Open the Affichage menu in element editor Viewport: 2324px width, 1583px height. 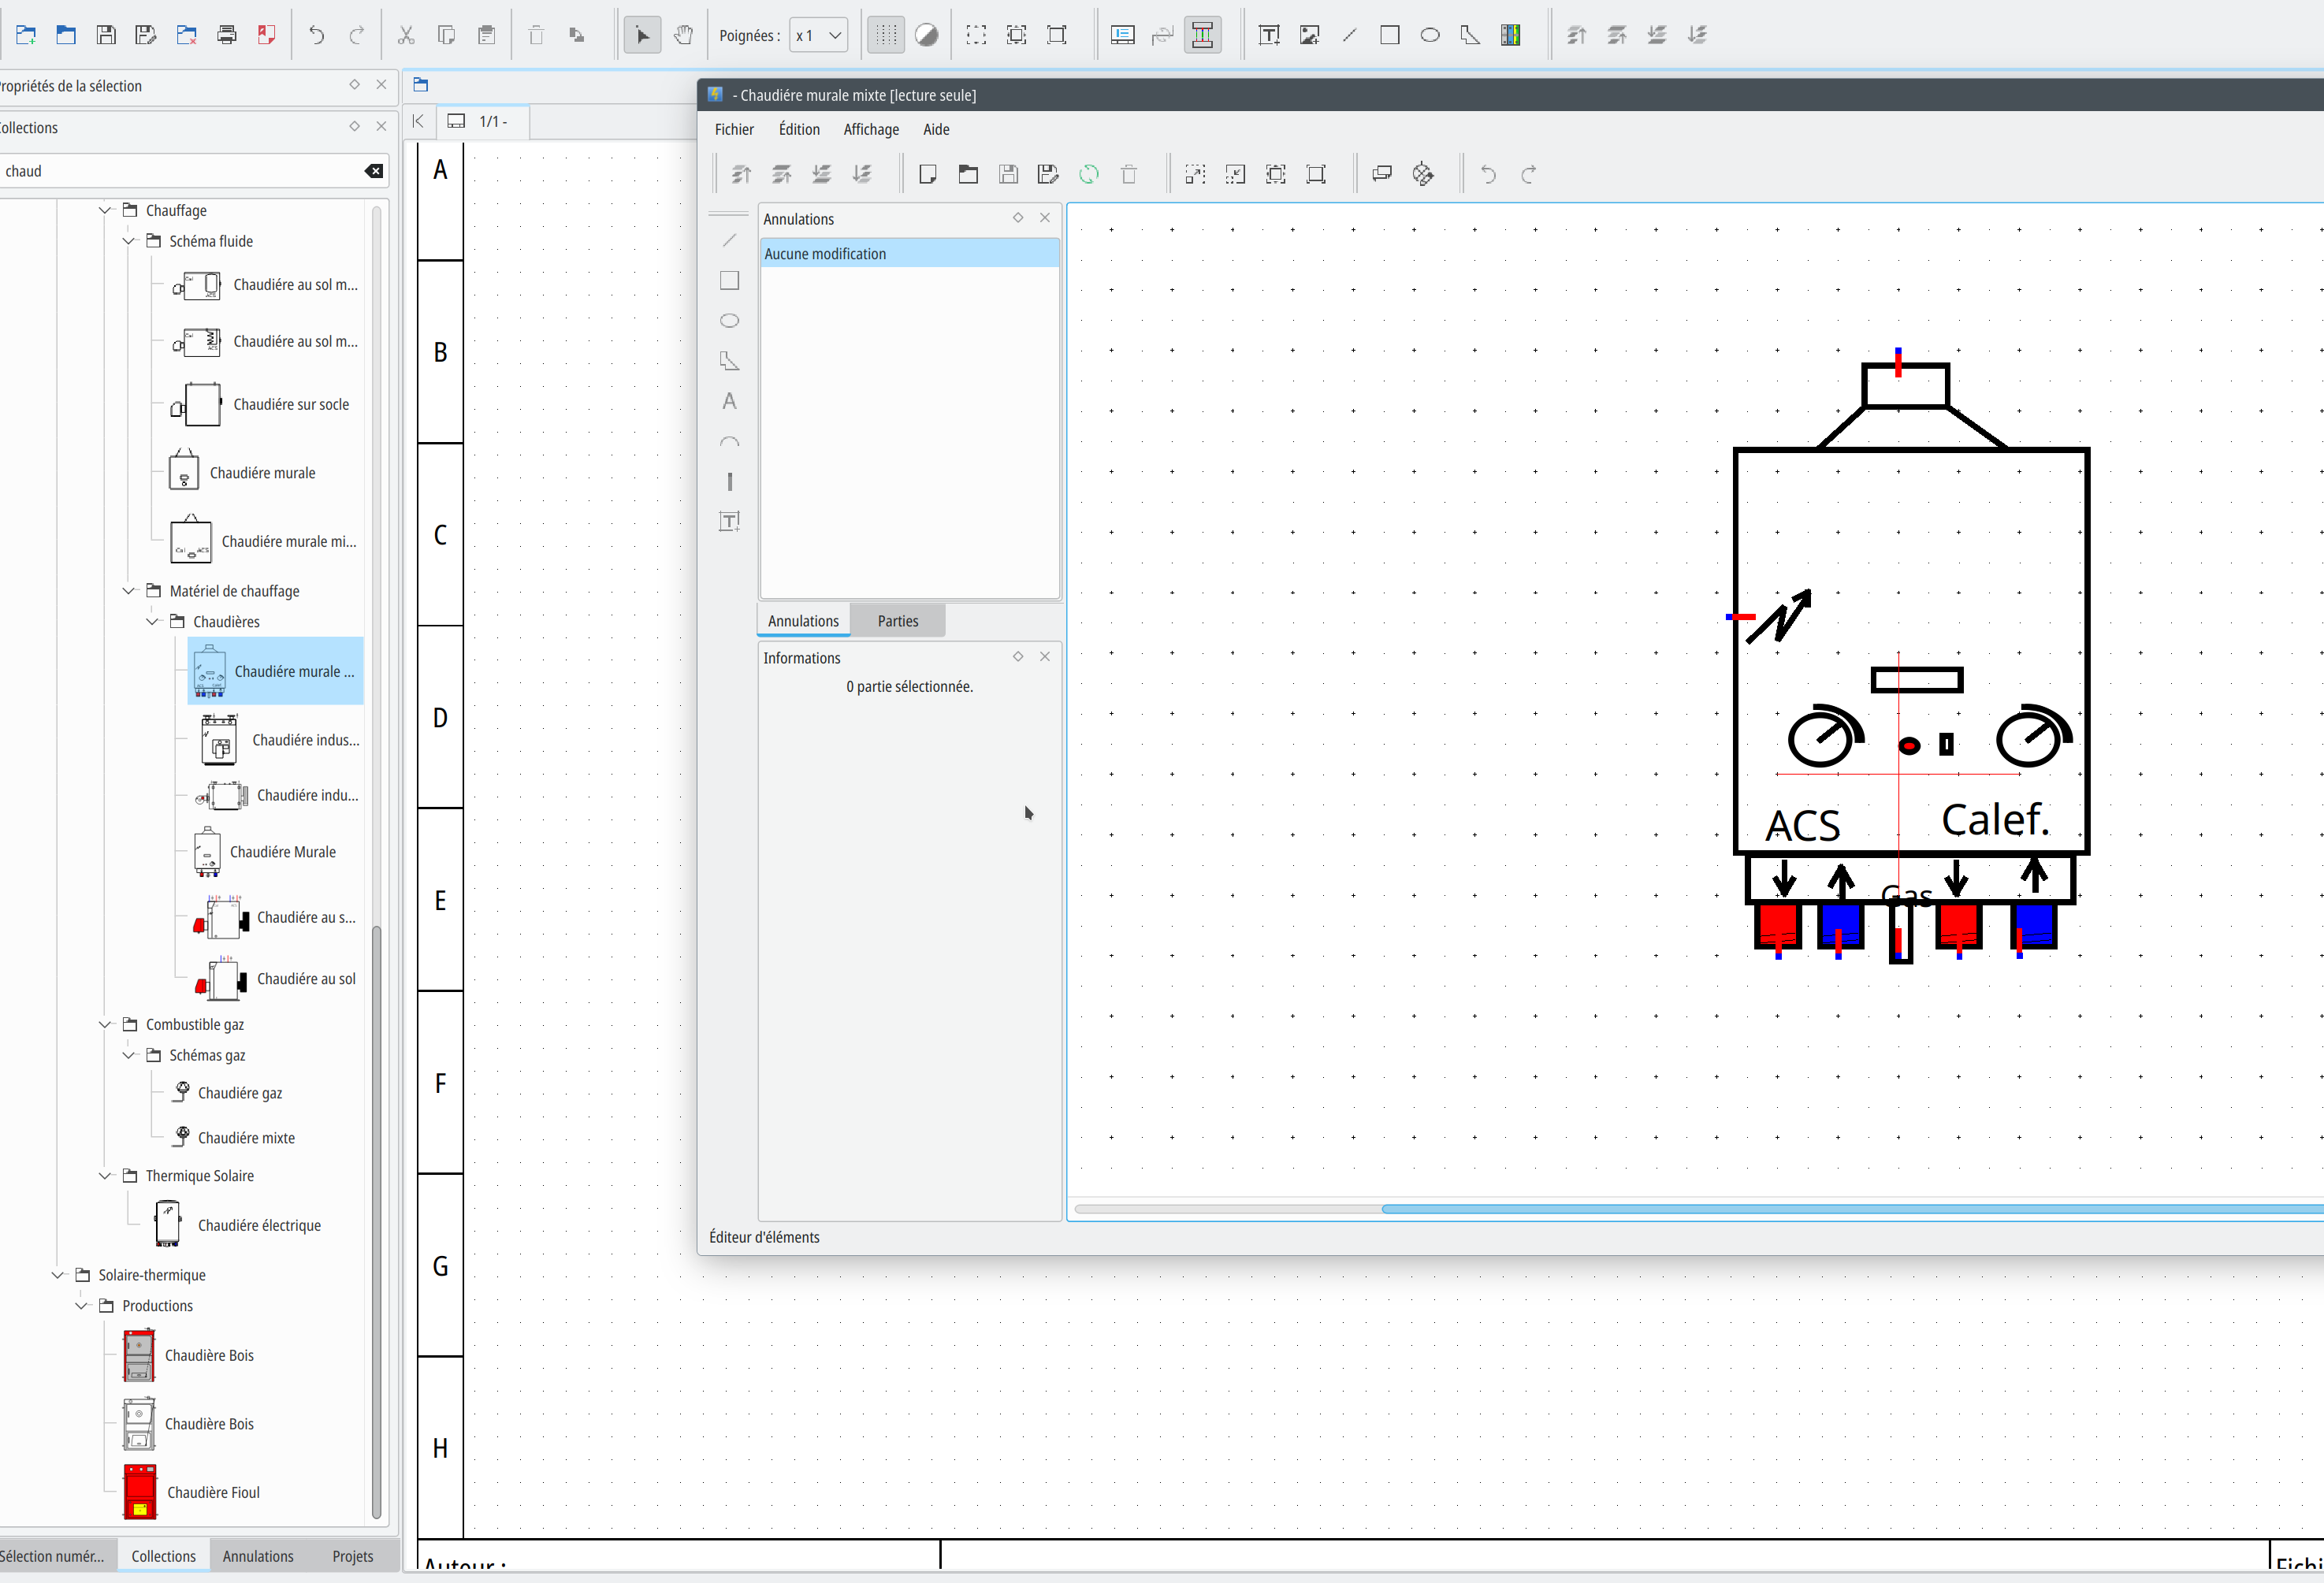coord(871,129)
